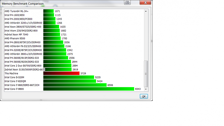Click the score value 2919
The image size is (224, 126).
75,70
